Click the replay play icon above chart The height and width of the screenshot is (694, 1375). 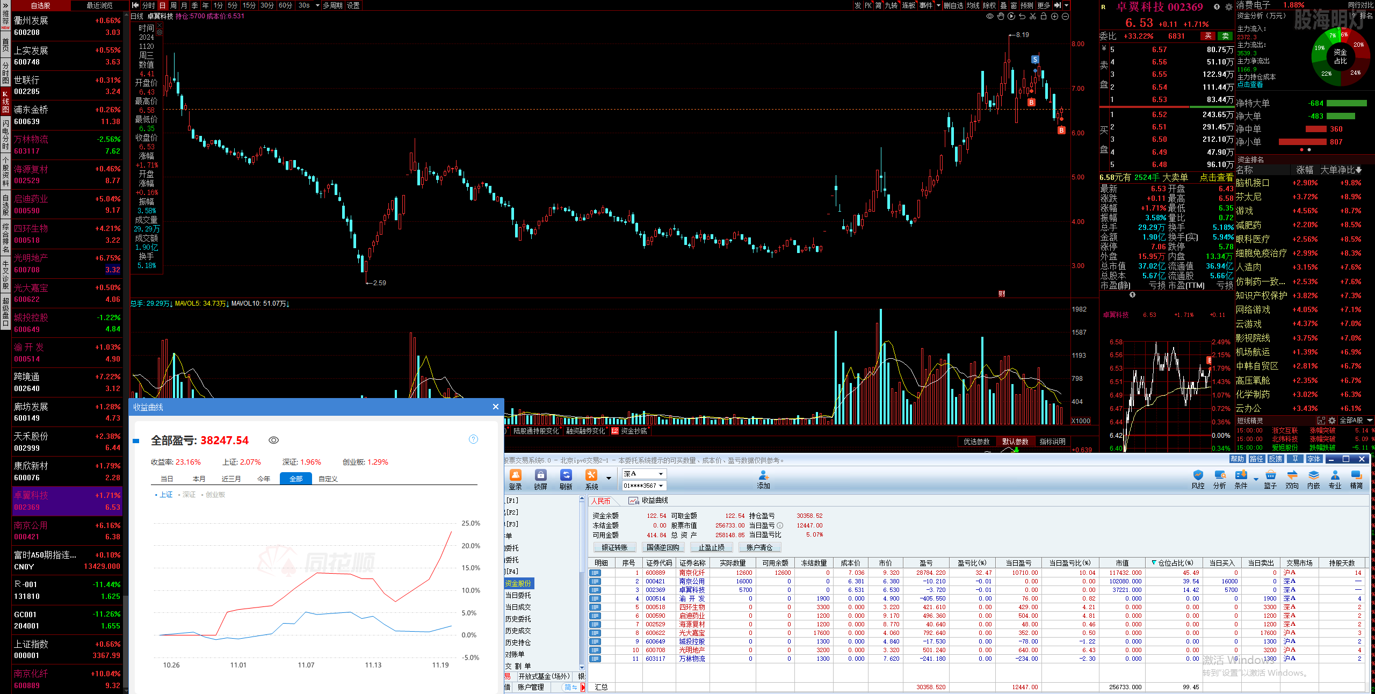coord(1011,17)
